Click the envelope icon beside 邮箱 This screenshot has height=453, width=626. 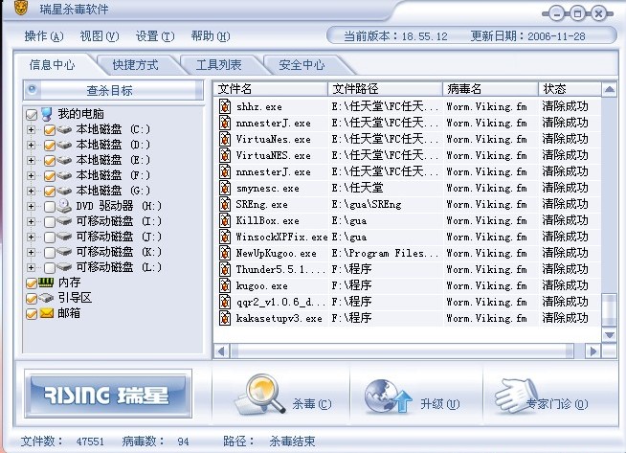pos(46,313)
